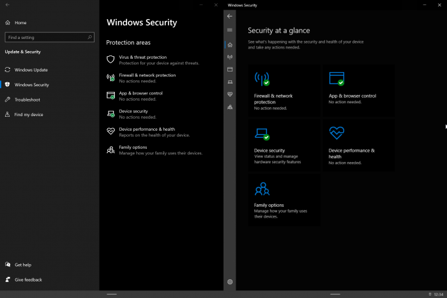This screenshot has height=298, width=447.
Task: Click the clock in the taskbar
Action: 438,294
